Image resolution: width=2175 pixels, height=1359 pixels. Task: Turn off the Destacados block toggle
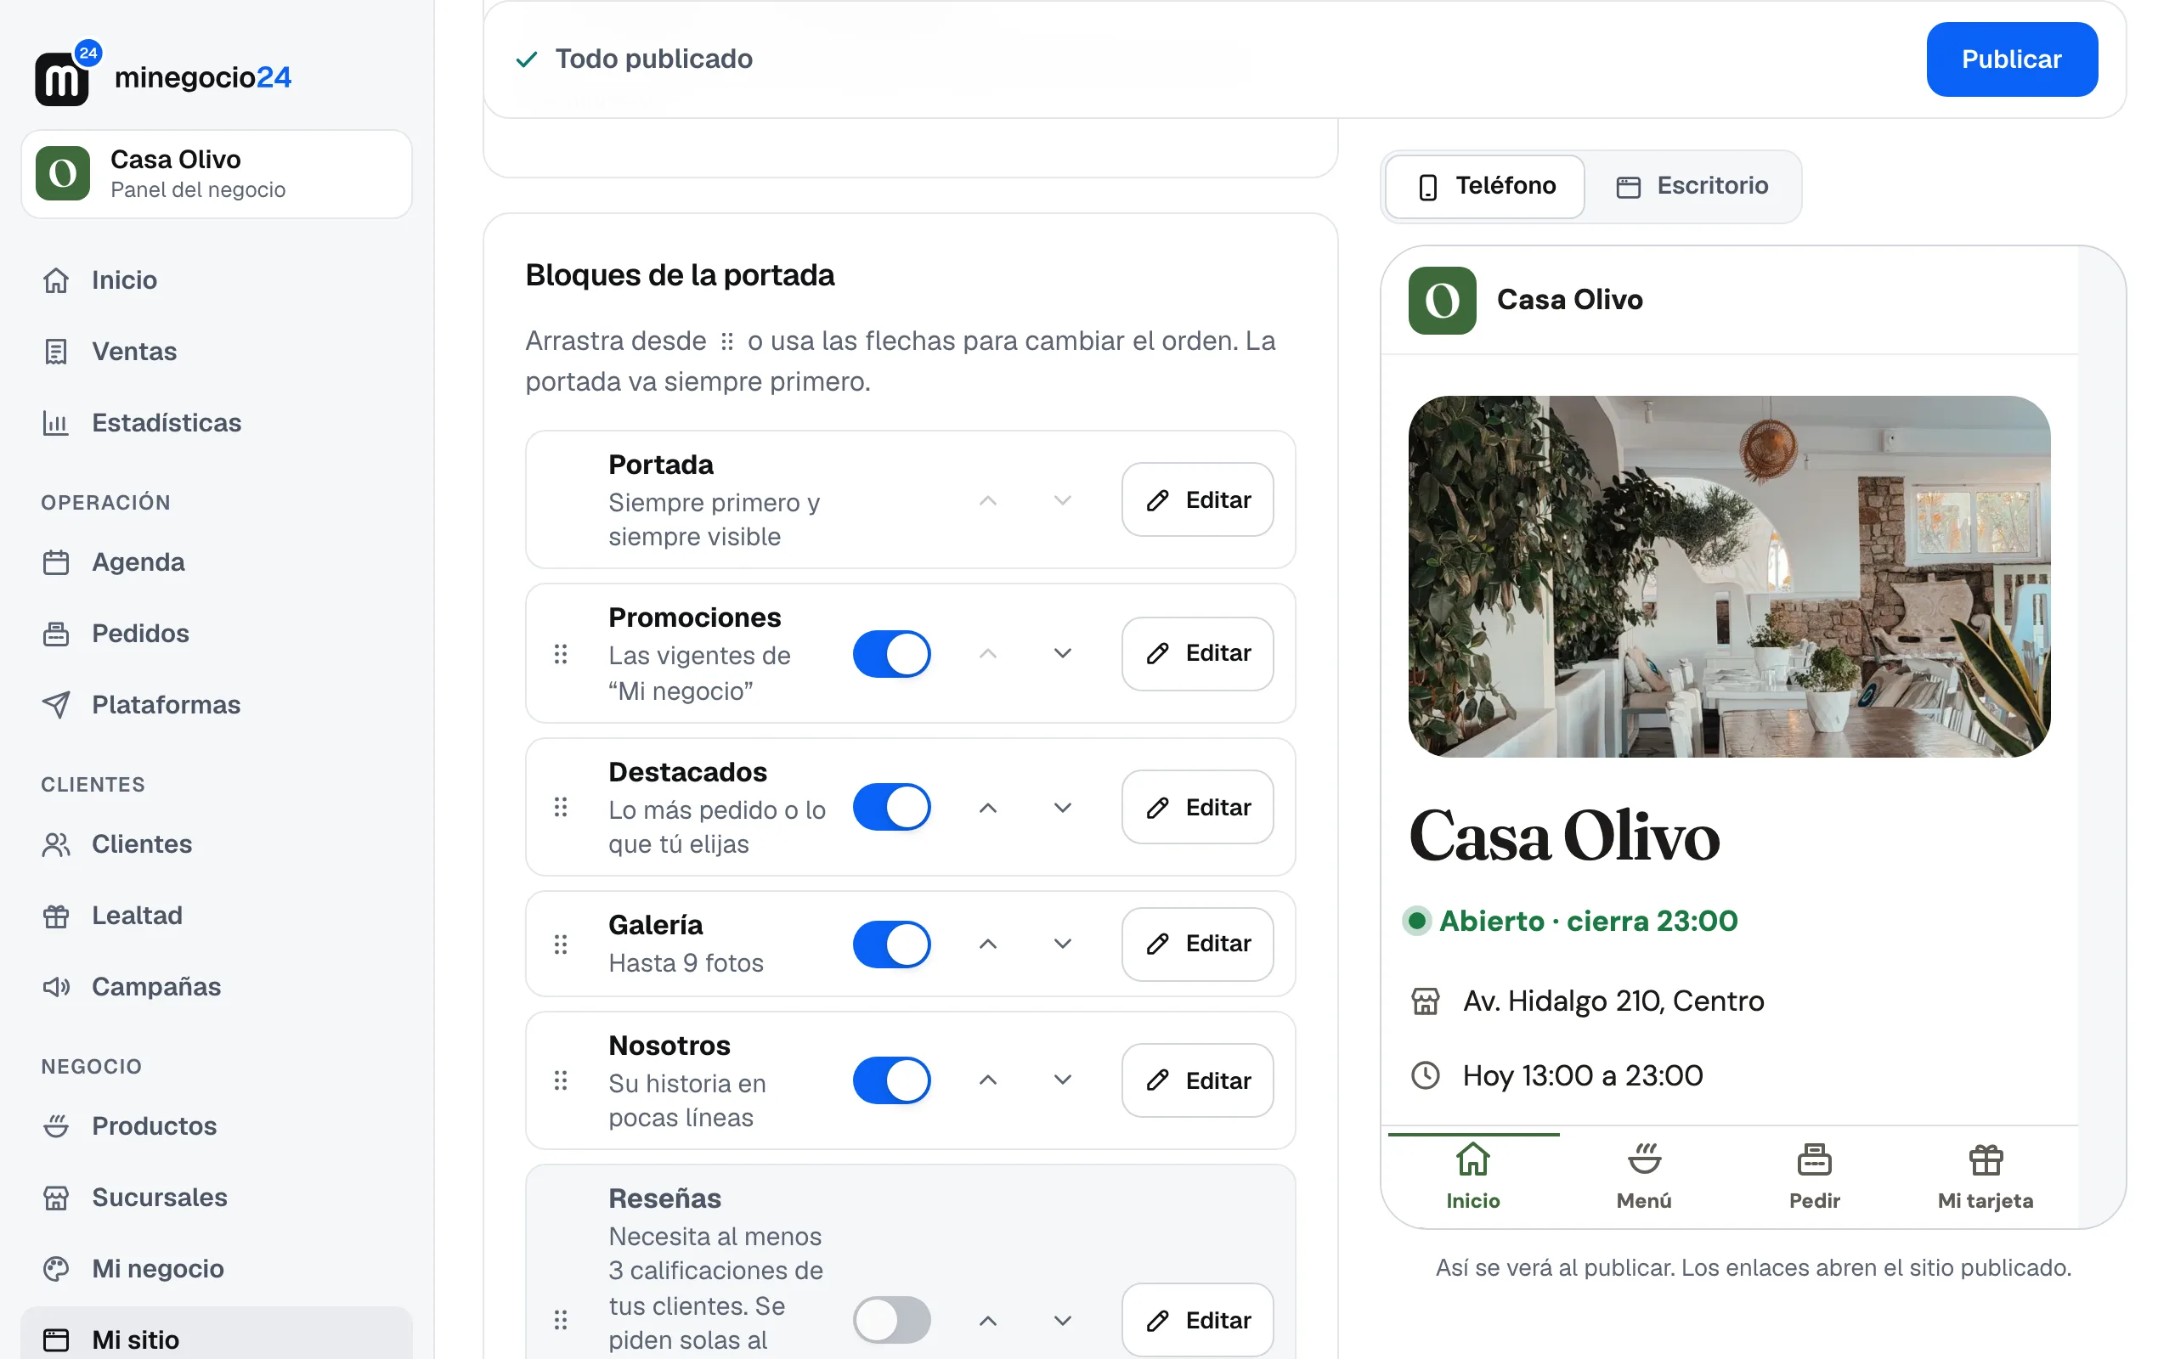[891, 807]
